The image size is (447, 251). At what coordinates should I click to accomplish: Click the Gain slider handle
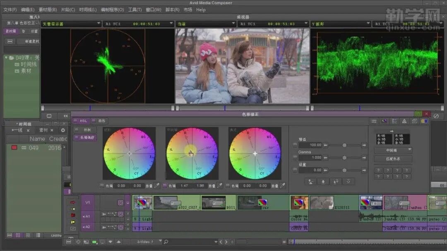pos(344,145)
